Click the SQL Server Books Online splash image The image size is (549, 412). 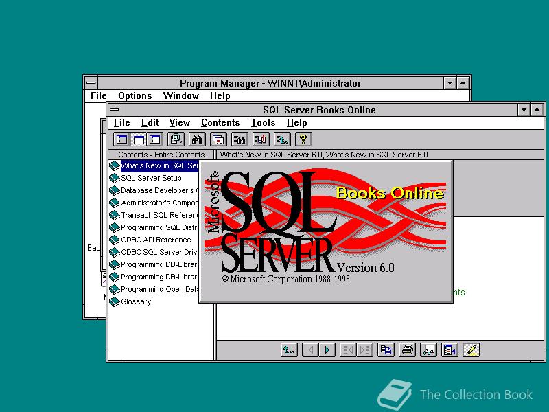click(x=325, y=231)
